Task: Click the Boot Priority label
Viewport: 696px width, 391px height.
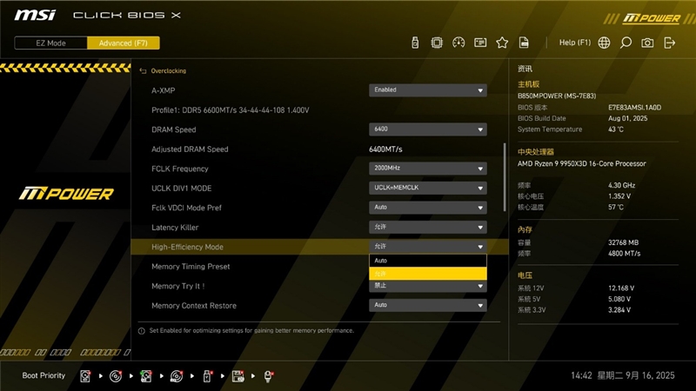Action: click(43, 375)
